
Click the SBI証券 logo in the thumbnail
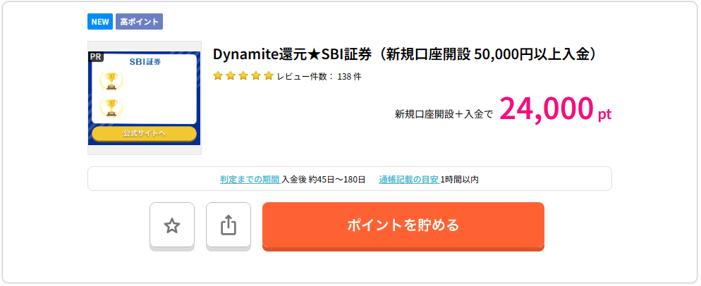(x=145, y=62)
